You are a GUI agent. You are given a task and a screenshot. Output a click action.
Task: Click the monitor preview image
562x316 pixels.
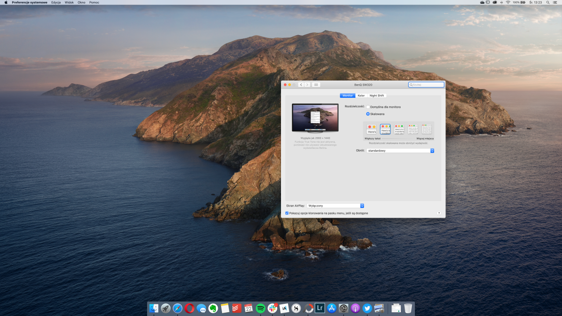(x=315, y=118)
